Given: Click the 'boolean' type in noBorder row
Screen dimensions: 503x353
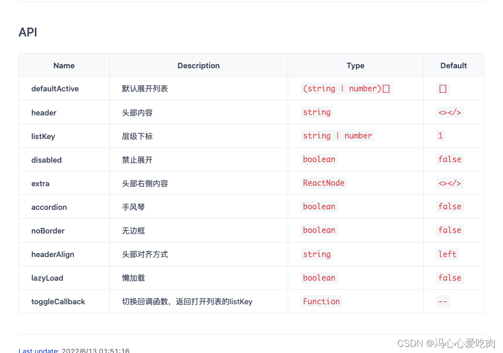Looking at the screenshot, I should tap(319, 230).
